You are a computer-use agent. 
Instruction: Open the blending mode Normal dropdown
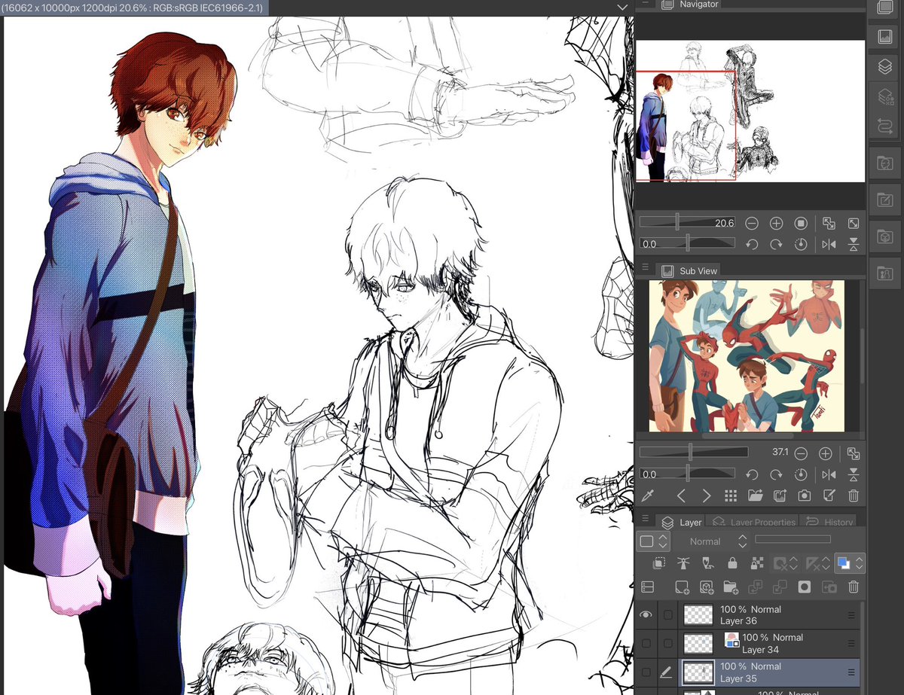point(710,541)
